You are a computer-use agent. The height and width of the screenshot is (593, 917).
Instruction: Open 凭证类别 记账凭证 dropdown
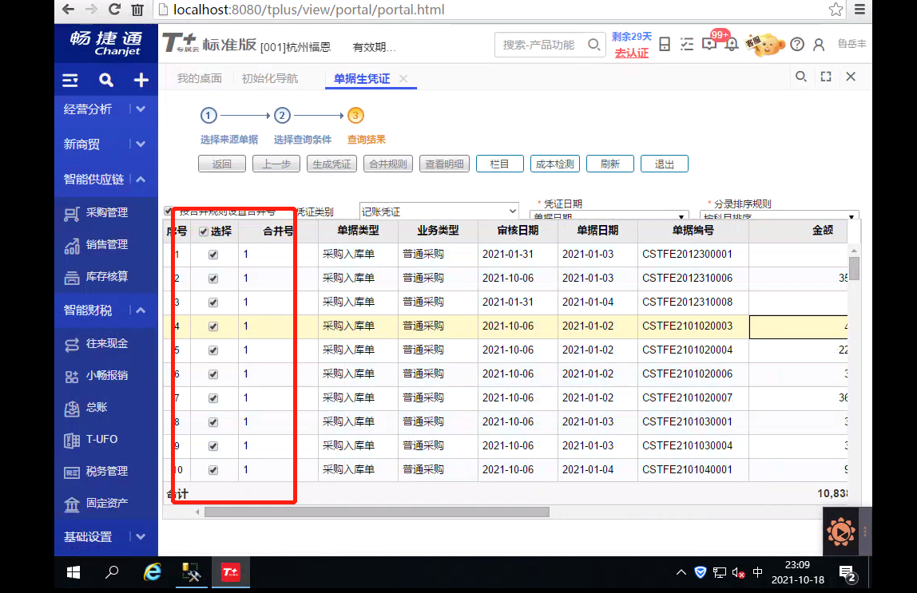click(439, 212)
